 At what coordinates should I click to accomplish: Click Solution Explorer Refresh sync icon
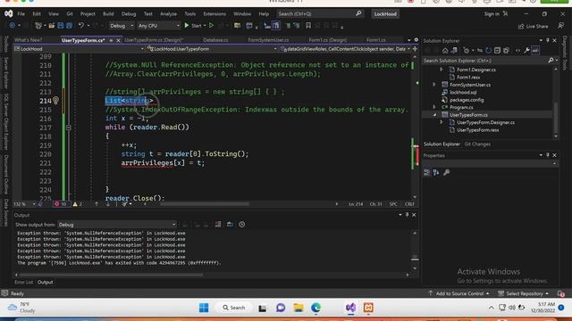tap(489, 51)
